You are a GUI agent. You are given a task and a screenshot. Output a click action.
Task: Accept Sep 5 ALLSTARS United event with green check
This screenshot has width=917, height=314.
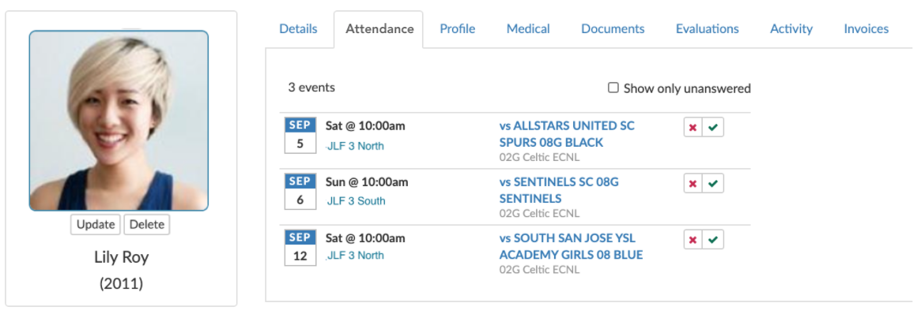(x=713, y=127)
